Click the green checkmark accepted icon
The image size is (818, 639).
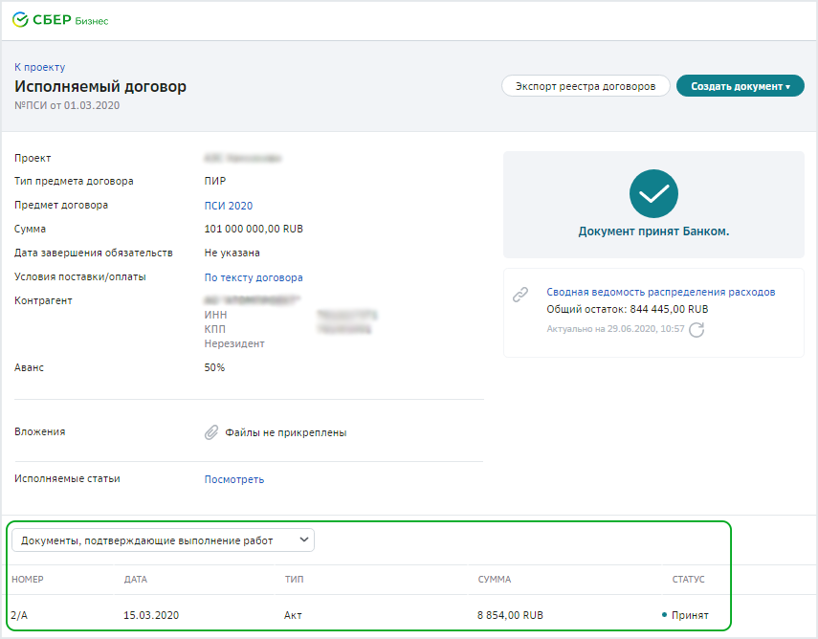(653, 194)
